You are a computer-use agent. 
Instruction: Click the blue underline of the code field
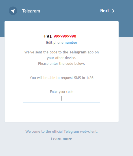[x=62, y=103]
